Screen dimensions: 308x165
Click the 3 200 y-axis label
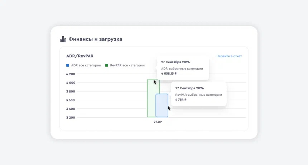tap(71, 118)
